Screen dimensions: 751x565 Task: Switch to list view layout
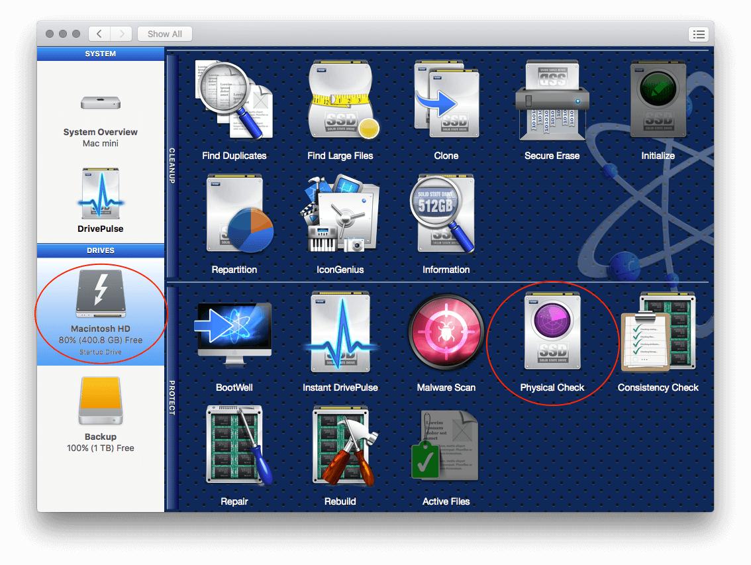click(699, 34)
